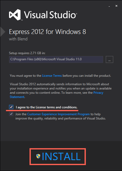The height and width of the screenshot is (171, 122).
Task: Click the 'improve the quality, reliability and performance' text
Action: tap(61, 118)
